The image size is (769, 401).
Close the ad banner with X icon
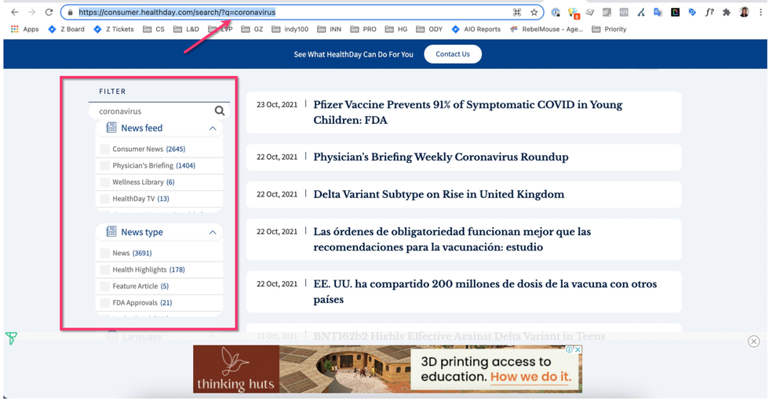(x=753, y=341)
